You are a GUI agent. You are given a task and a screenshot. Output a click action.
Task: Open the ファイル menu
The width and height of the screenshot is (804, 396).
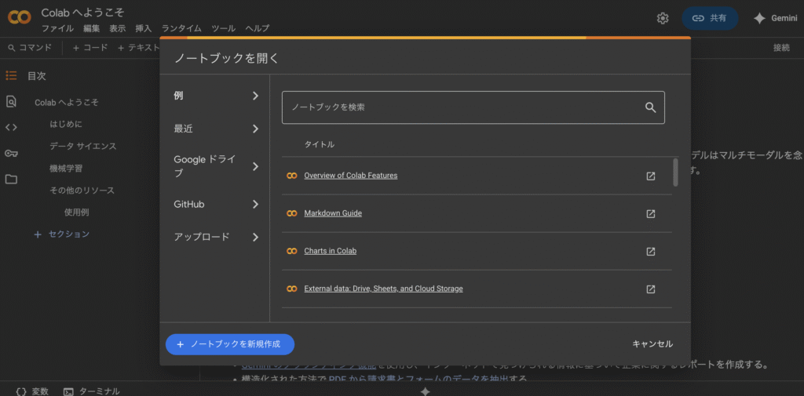point(57,29)
